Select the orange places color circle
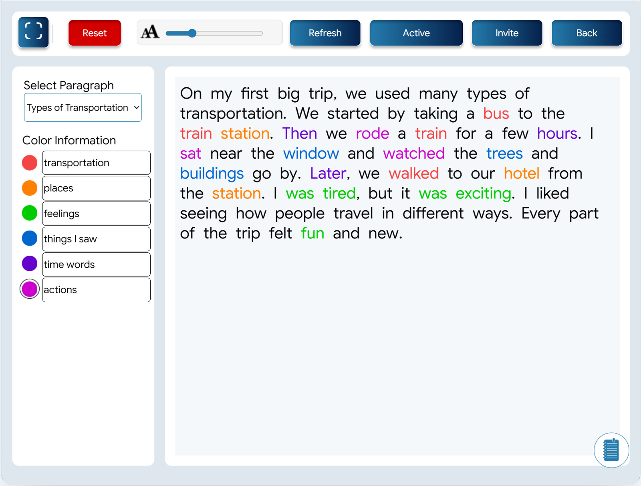The height and width of the screenshot is (486, 641). pyautogui.click(x=30, y=188)
